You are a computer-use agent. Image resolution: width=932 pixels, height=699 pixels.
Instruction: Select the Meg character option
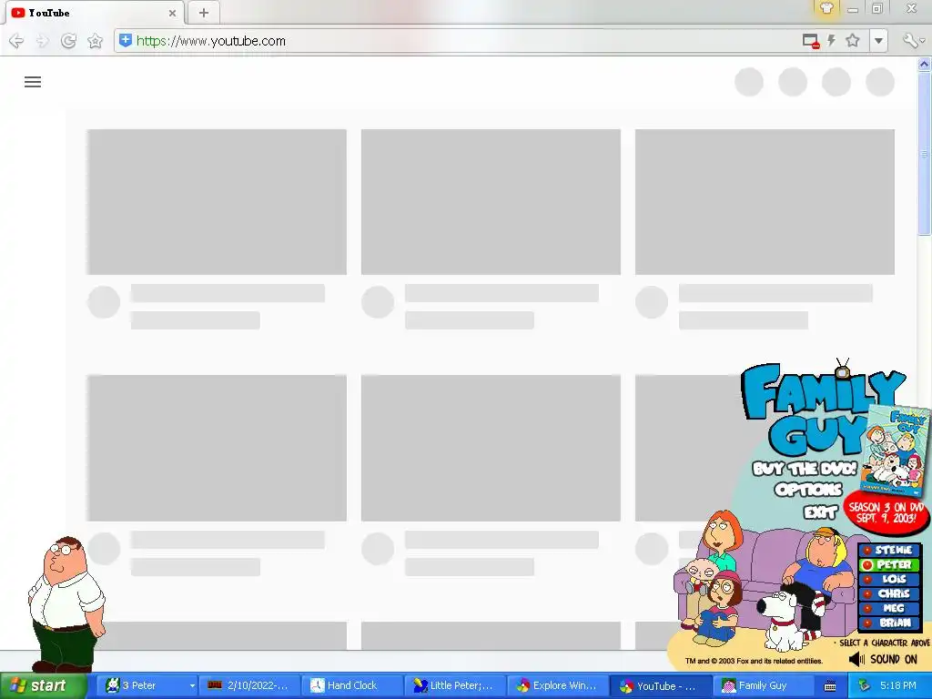click(x=890, y=608)
